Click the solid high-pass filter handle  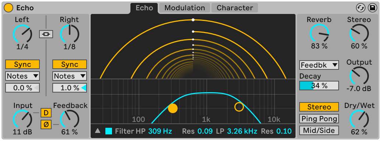tap(173, 108)
